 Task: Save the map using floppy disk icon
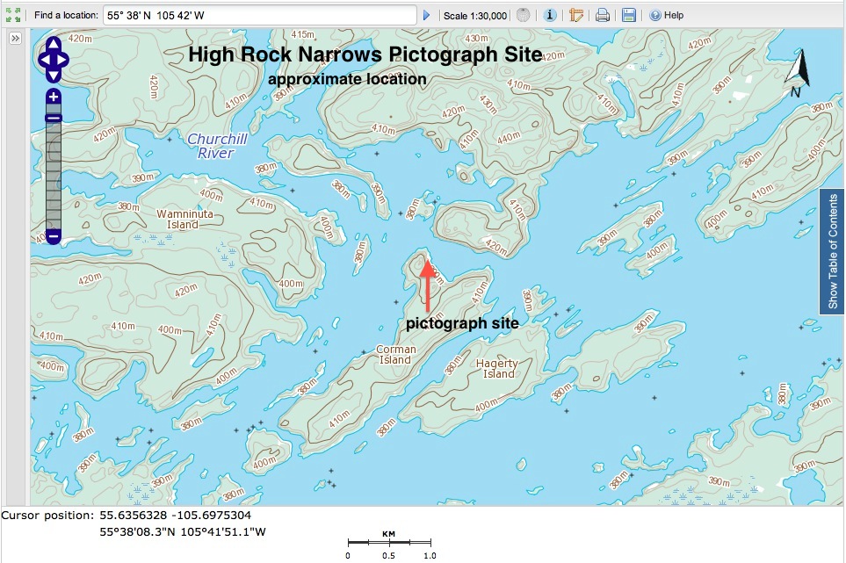pos(629,15)
